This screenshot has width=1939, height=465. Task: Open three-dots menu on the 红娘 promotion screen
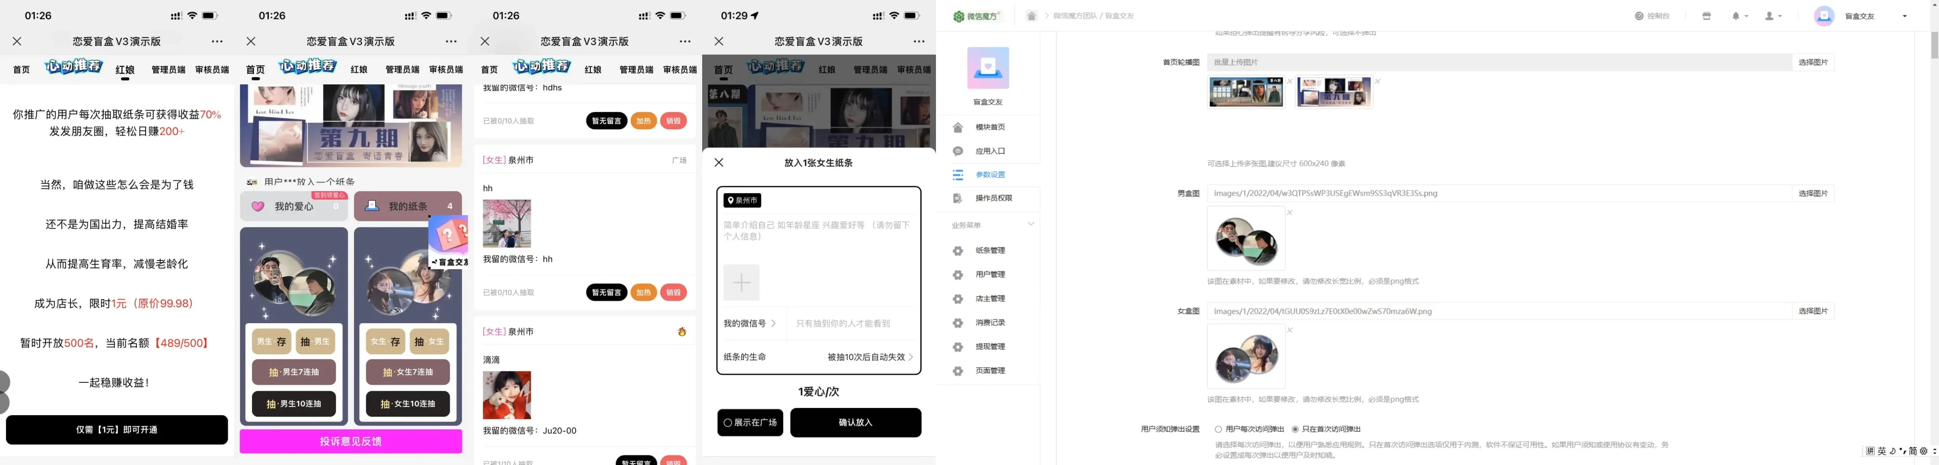(x=217, y=41)
